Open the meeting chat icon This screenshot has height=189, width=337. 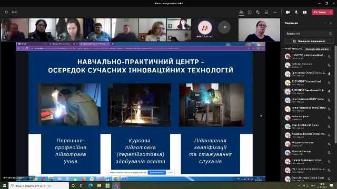pyautogui.click(x=250, y=12)
